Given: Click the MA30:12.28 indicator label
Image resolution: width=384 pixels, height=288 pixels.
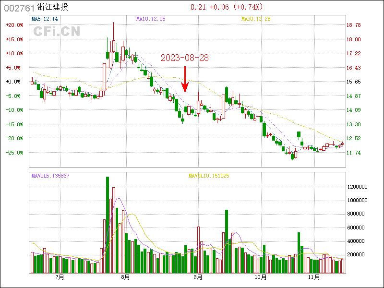Looking at the screenshot, I should click(256, 19).
